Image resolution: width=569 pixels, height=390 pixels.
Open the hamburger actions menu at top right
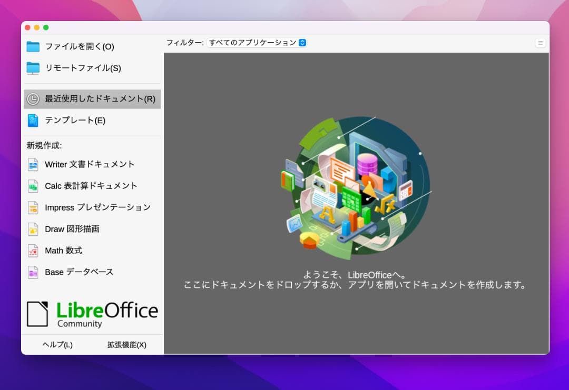(x=540, y=43)
